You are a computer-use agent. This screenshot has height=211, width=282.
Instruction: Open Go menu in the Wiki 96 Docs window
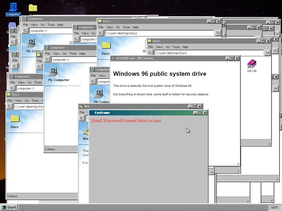pyautogui.click(x=167, y=47)
